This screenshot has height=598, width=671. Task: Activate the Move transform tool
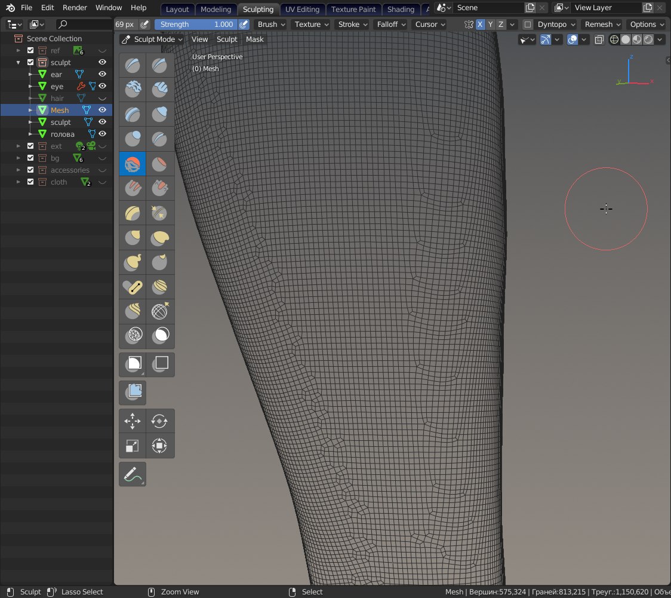(x=133, y=421)
